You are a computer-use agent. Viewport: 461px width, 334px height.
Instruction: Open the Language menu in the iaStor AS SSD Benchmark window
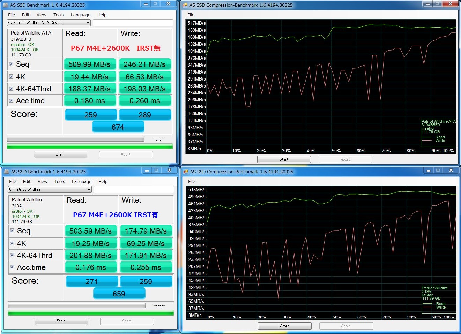82,182
